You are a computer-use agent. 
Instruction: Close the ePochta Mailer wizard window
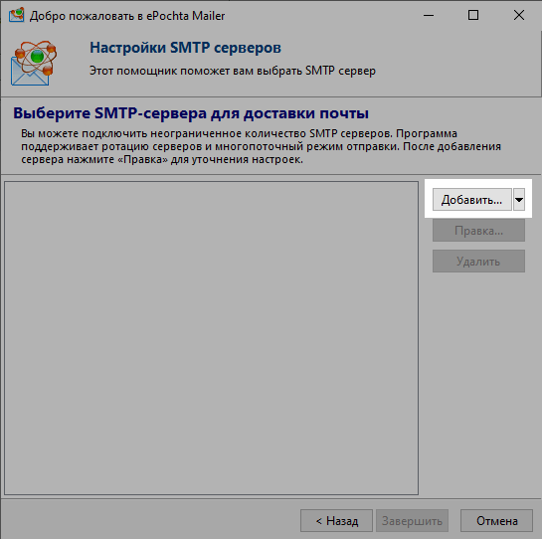click(518, 15)
